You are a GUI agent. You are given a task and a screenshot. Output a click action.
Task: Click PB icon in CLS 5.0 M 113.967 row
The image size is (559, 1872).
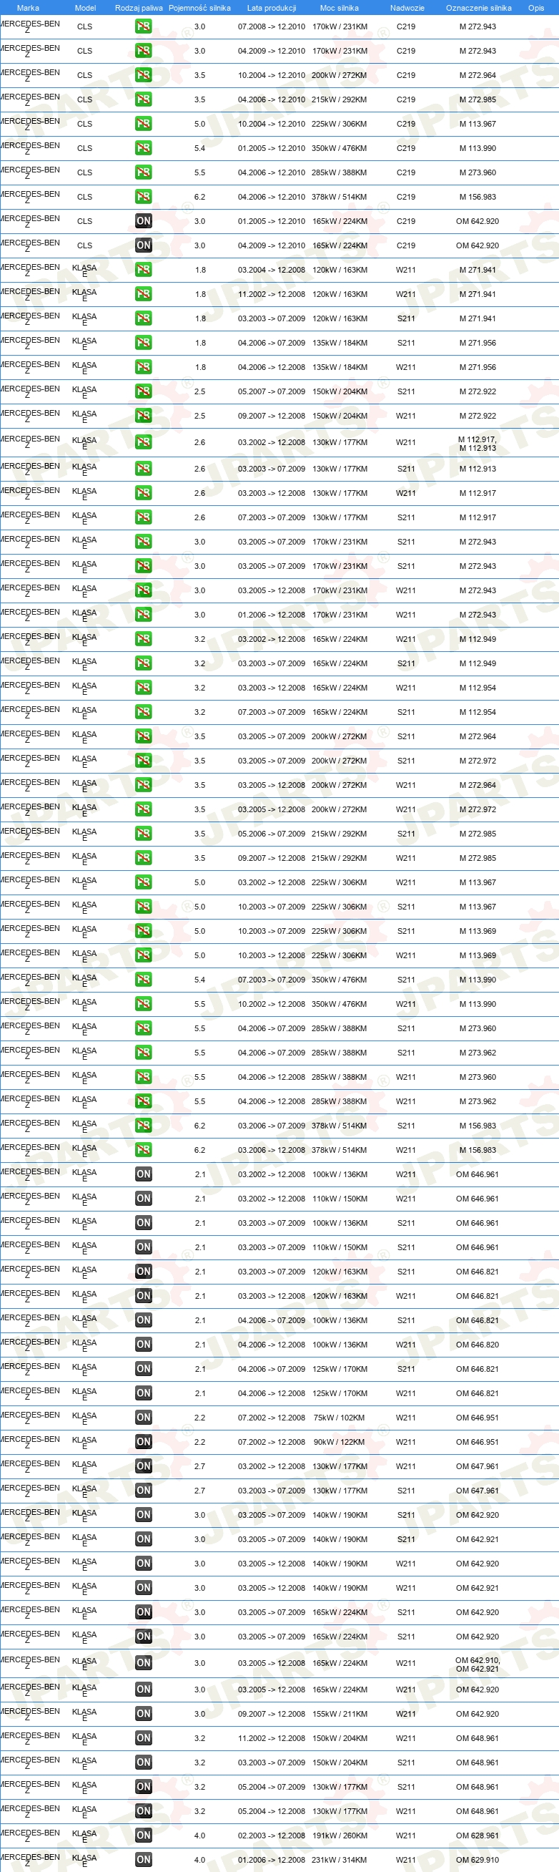coord(144,125)
